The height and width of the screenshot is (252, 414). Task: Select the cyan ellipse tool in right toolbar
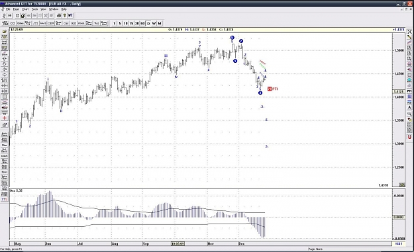[409, 80]
